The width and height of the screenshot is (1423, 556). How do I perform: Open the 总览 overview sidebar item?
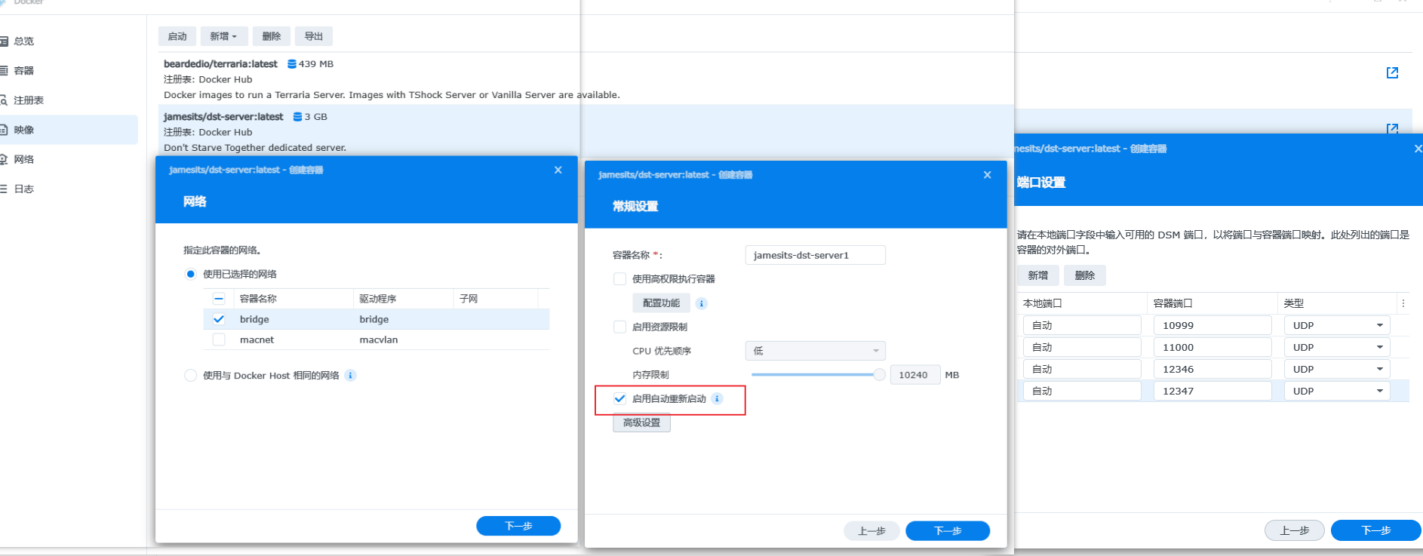[x=68, y=41]
